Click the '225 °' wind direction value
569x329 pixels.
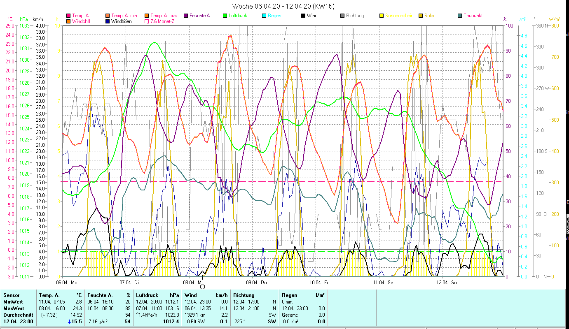coord(240,322)
